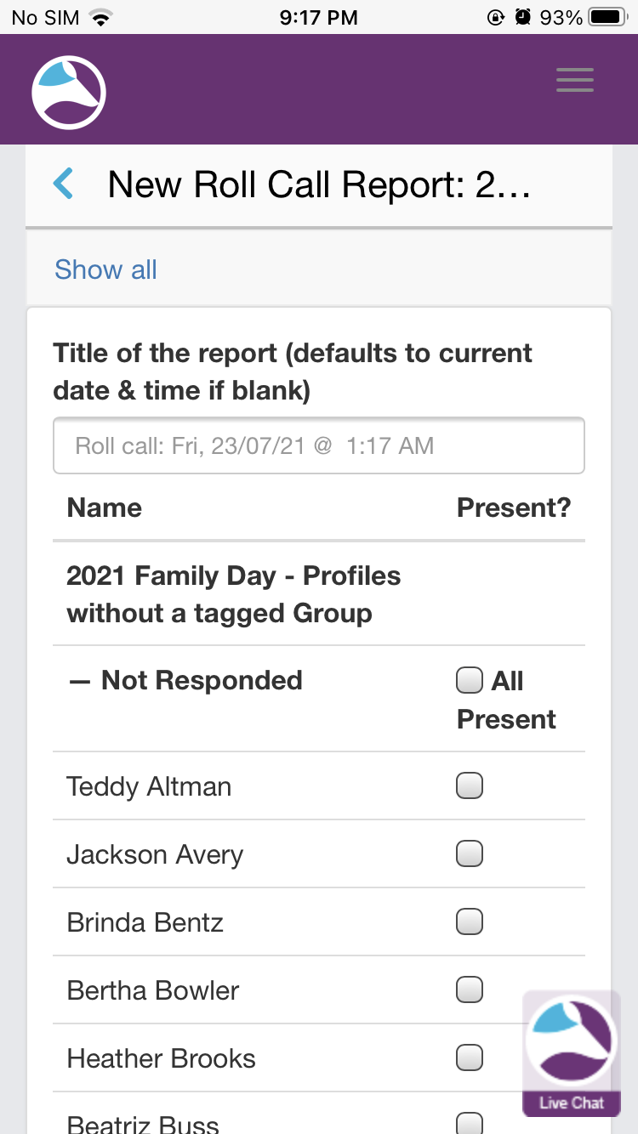
Task: Click the Show all link
Action: pos(105,269)
